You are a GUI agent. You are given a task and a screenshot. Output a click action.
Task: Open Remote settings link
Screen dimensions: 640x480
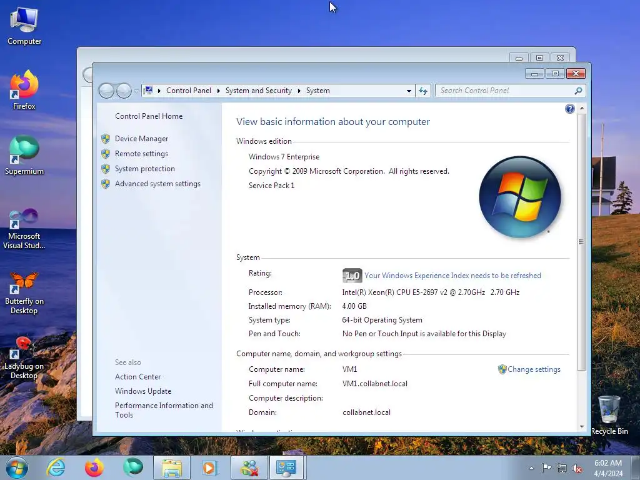pyautogui.click(x=142, y=154)
